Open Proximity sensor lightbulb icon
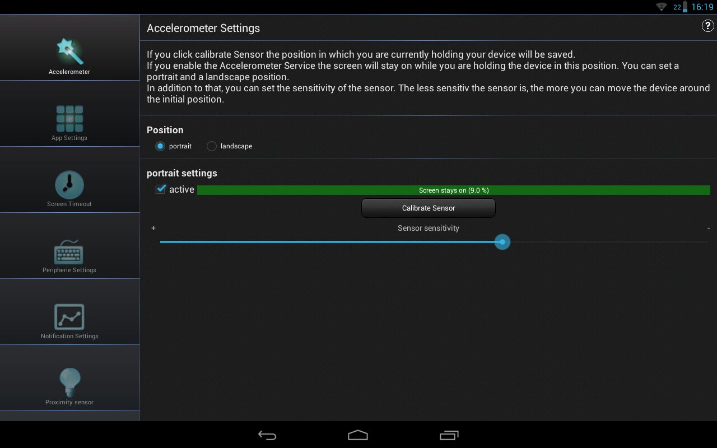This screenshot has width=717, height=448. 69,382
